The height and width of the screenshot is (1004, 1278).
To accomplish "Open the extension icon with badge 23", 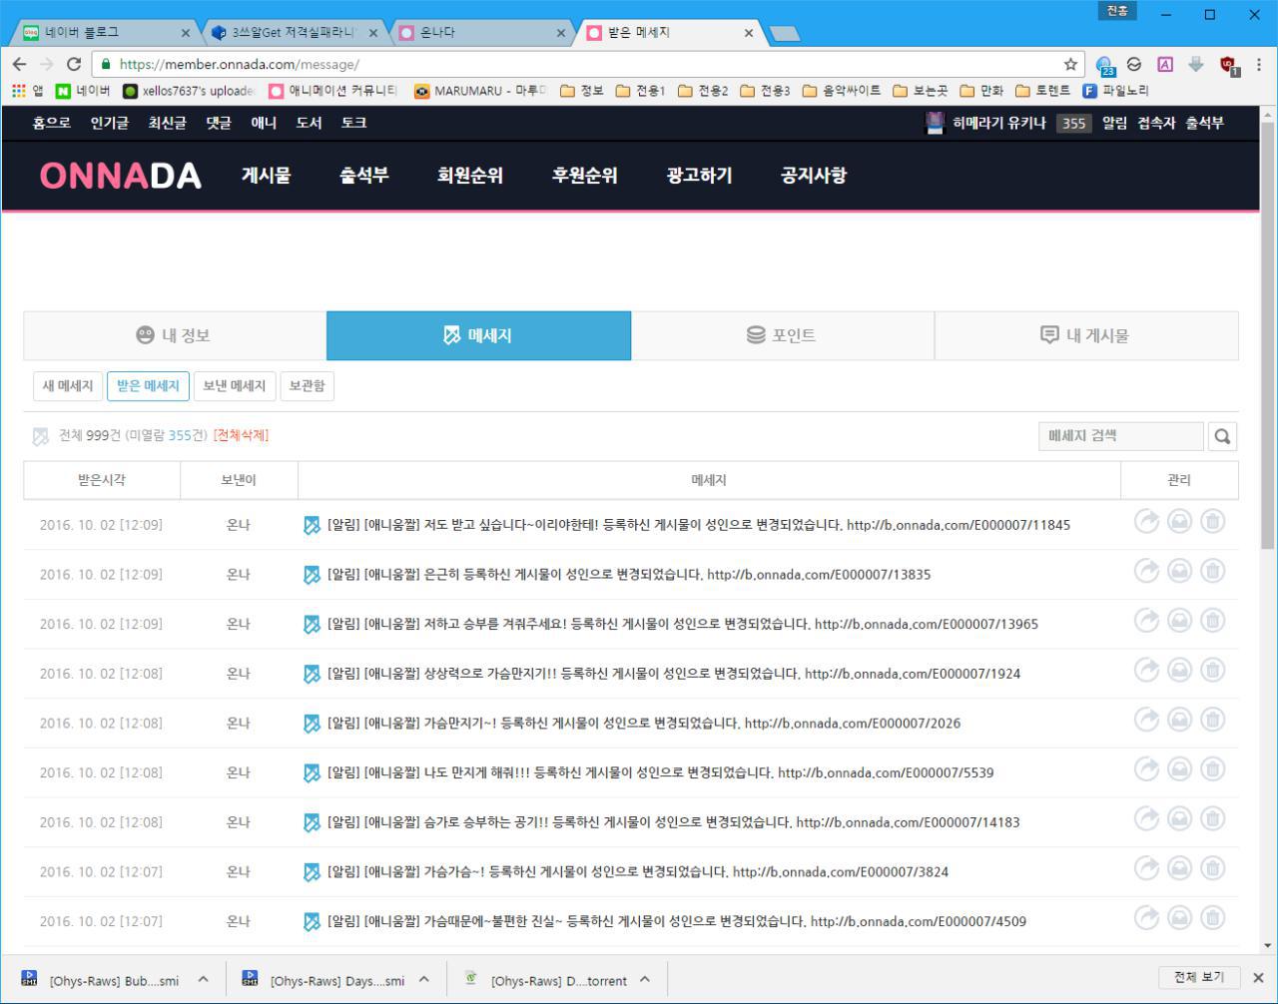I will pos(1104,65).
